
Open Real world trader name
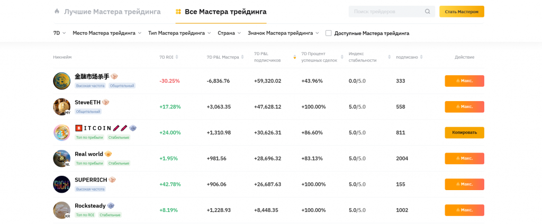[x=89, y=154]
